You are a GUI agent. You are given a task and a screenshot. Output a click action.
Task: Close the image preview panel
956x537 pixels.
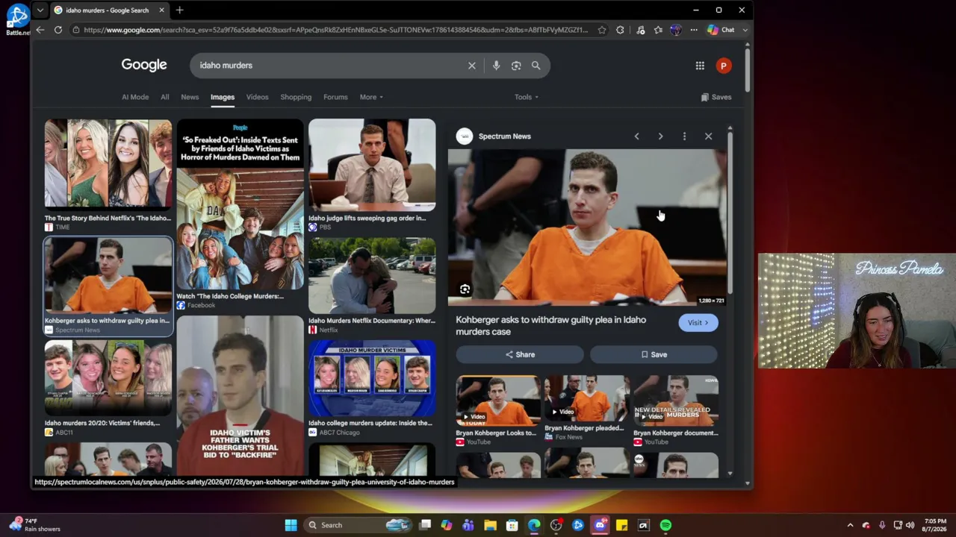[708, 136]
